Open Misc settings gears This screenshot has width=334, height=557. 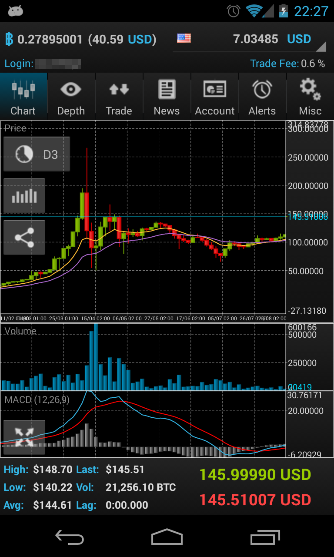point(310,96)
